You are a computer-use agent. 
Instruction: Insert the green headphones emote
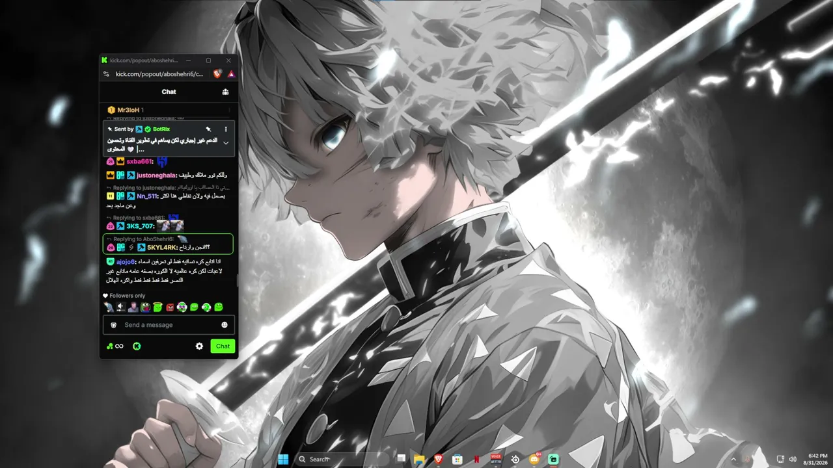[x=206, y=307]
